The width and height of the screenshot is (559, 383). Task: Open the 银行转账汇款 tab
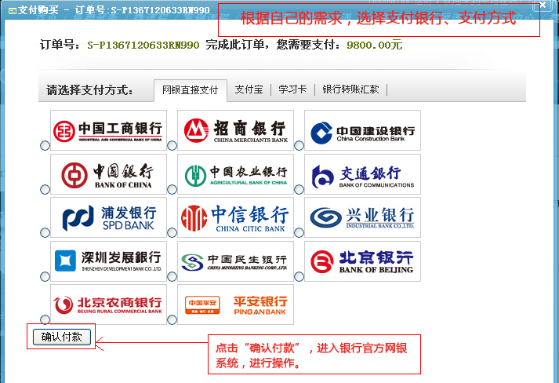point(350,89)
